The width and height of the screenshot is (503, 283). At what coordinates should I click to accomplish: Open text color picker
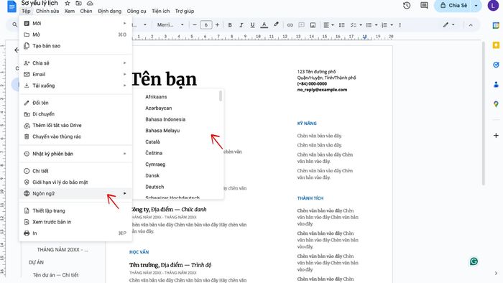pyautogui.click(x=264, y=24)
